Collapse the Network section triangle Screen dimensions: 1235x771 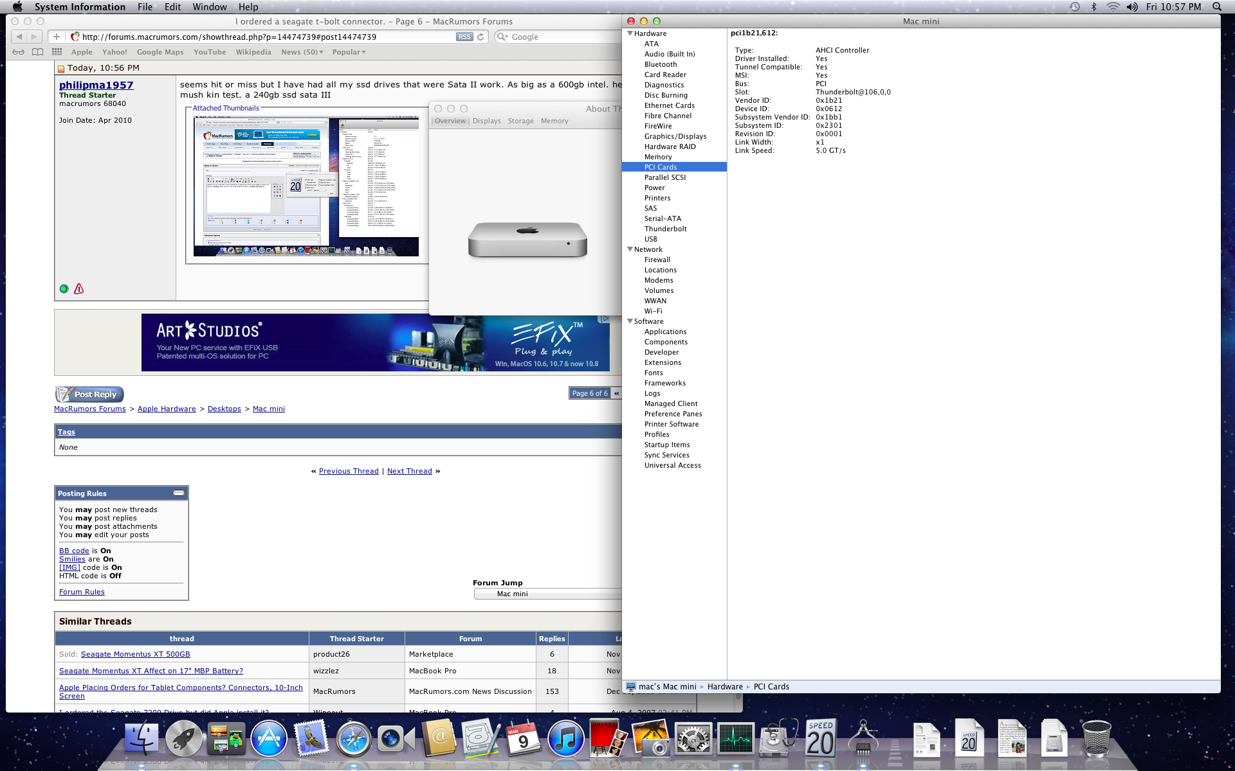pos(630,249)
